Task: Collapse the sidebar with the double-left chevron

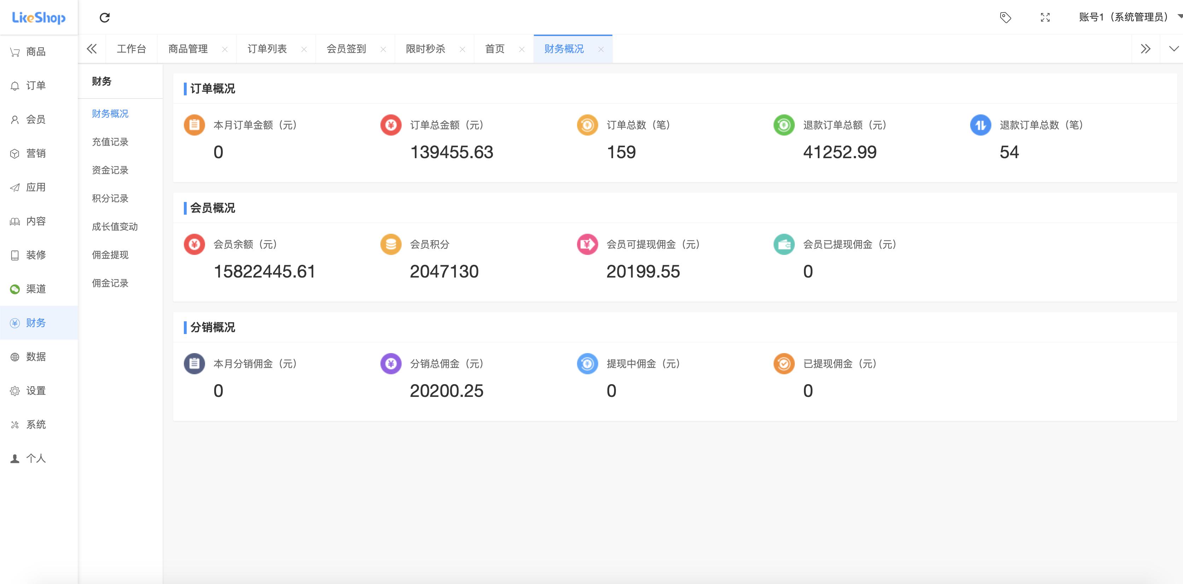Action: tap(92, 49)
